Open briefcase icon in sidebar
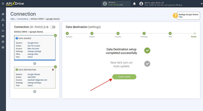The height and width of the screenshot is (111, 203). [x=3, y=31]
